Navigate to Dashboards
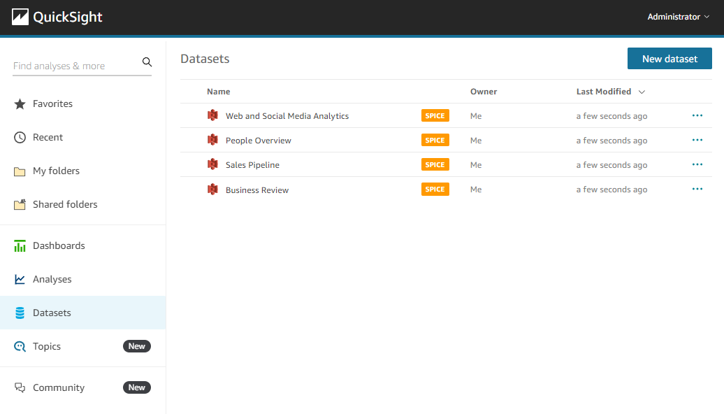724x414 pixels. click(59, 245)
